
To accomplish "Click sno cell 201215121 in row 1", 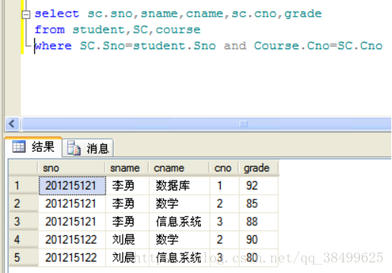I will [x=72, y=186].
